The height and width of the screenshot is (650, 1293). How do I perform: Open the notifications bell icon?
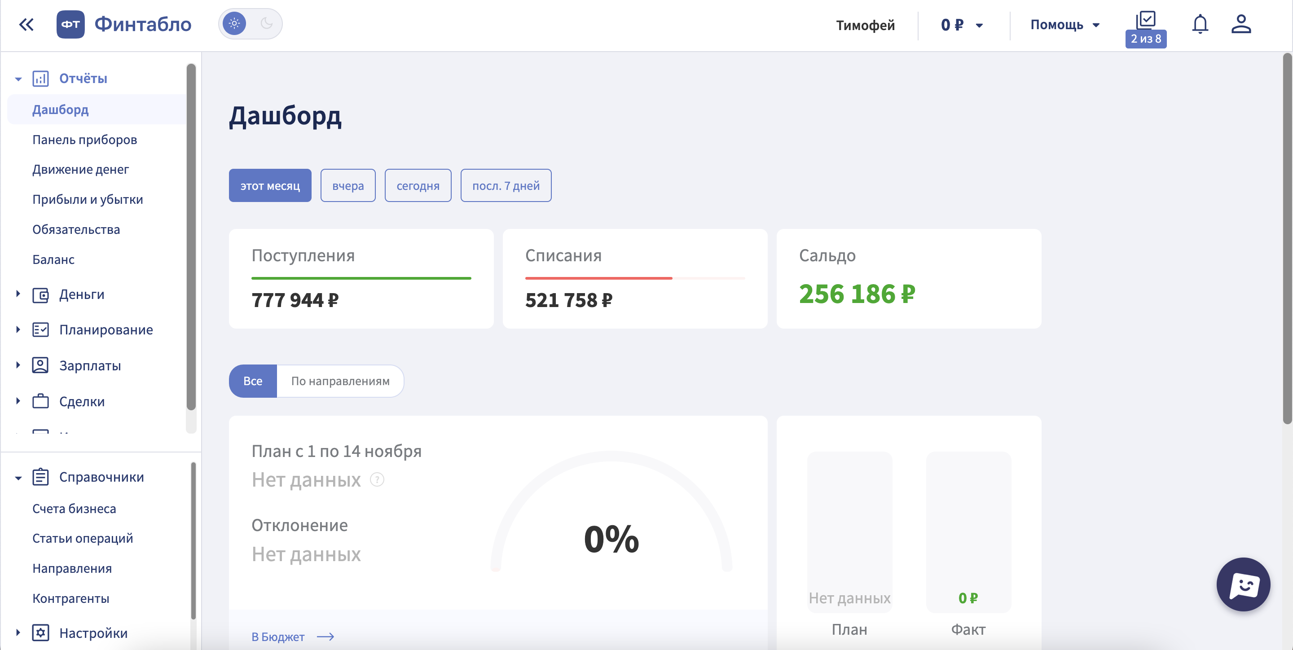tap(1201, 24)
